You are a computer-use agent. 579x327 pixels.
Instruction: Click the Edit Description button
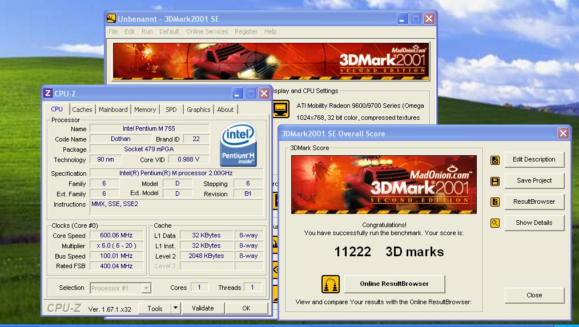(534, 159)
